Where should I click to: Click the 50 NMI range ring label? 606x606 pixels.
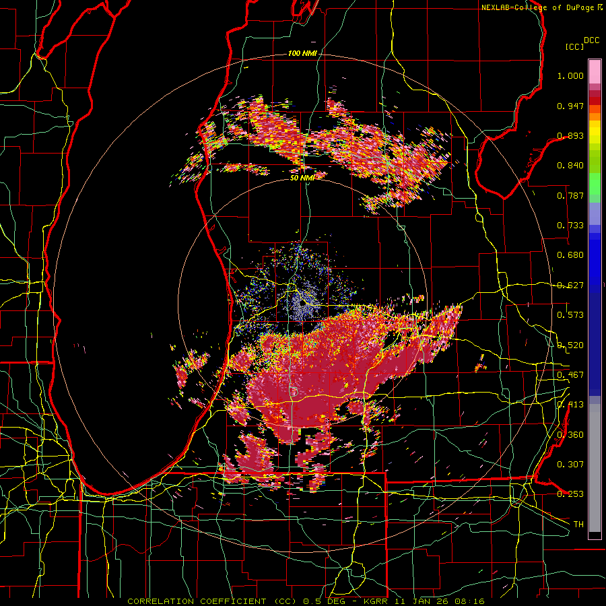click(302, 178)
